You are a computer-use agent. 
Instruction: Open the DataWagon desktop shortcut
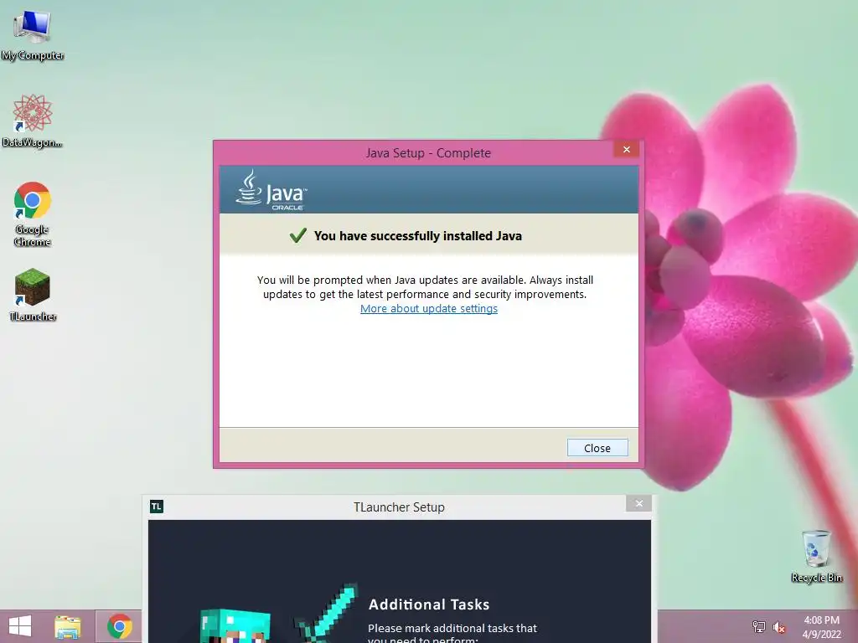point(33,121)
